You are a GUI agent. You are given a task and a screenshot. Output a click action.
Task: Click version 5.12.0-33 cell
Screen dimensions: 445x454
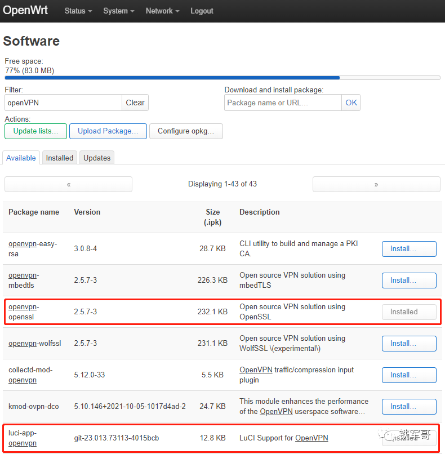click(x=90, y=375)
